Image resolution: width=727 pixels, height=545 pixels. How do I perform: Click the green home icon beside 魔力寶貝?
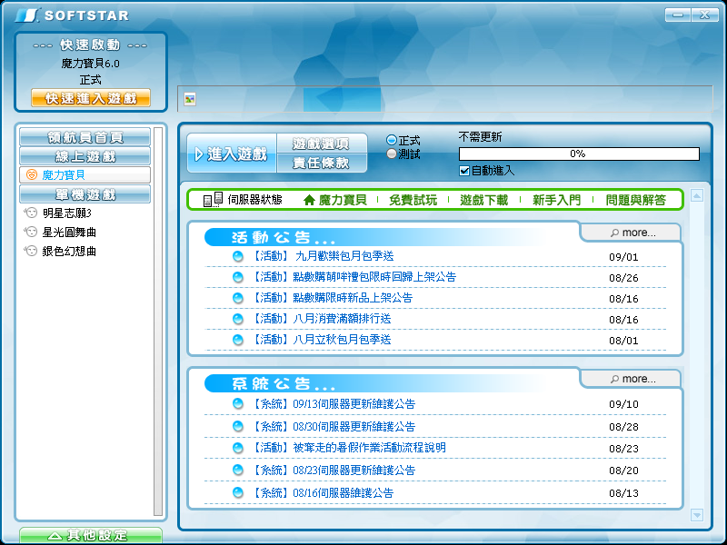click(x=309, y=200)
